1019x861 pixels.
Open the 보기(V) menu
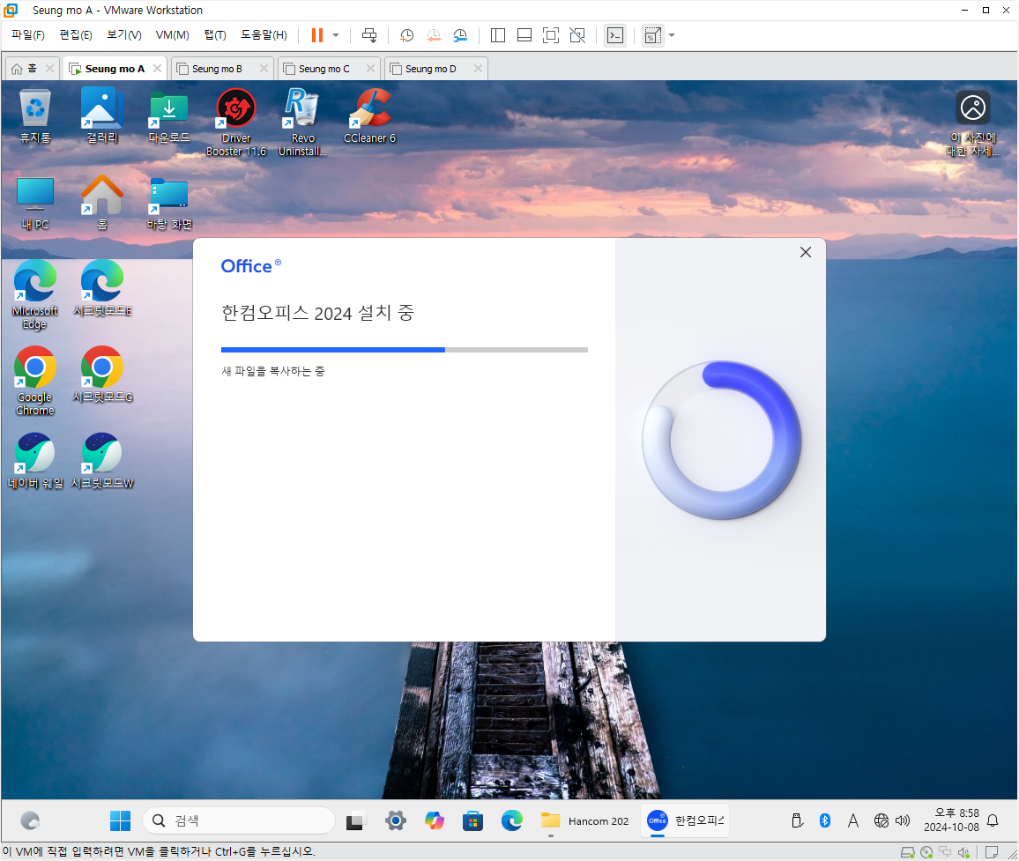click(x=124, y=35)
